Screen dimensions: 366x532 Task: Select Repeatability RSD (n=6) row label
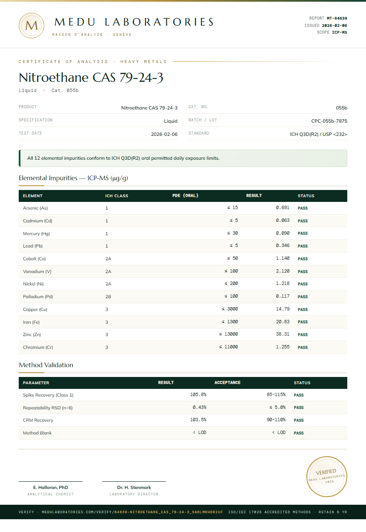[x=48, y=408]
